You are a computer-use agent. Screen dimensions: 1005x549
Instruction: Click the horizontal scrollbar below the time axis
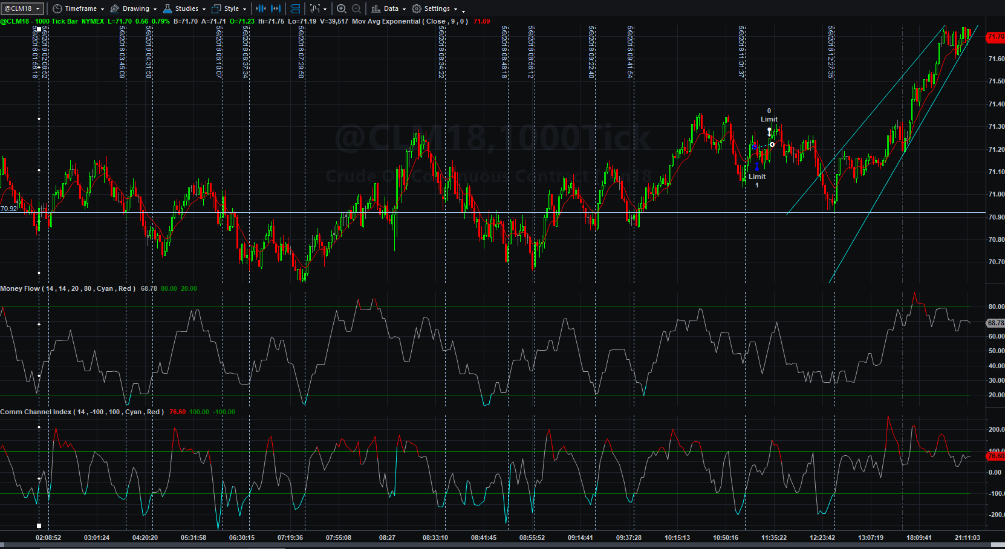[503, 545]
